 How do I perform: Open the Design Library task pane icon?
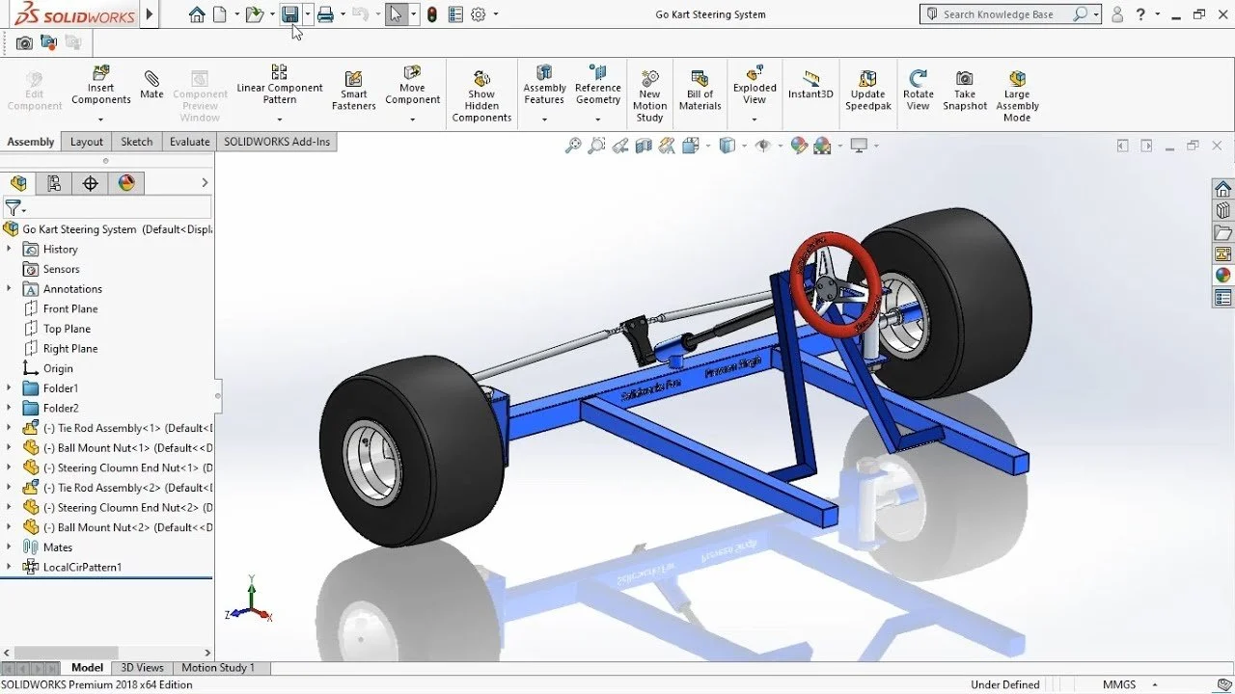click(x=1223, y=210)
